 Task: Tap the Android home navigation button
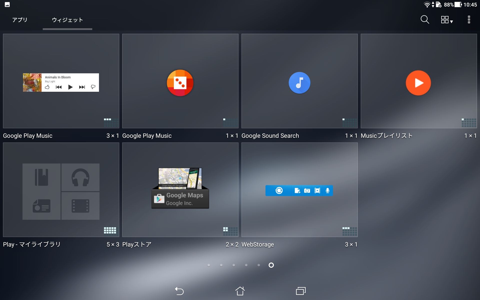click(240, 291)
